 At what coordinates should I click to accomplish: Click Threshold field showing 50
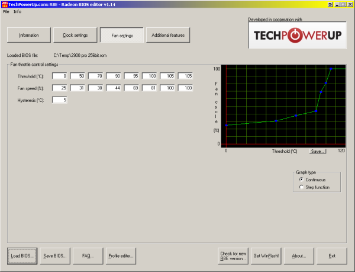point(78,76)
